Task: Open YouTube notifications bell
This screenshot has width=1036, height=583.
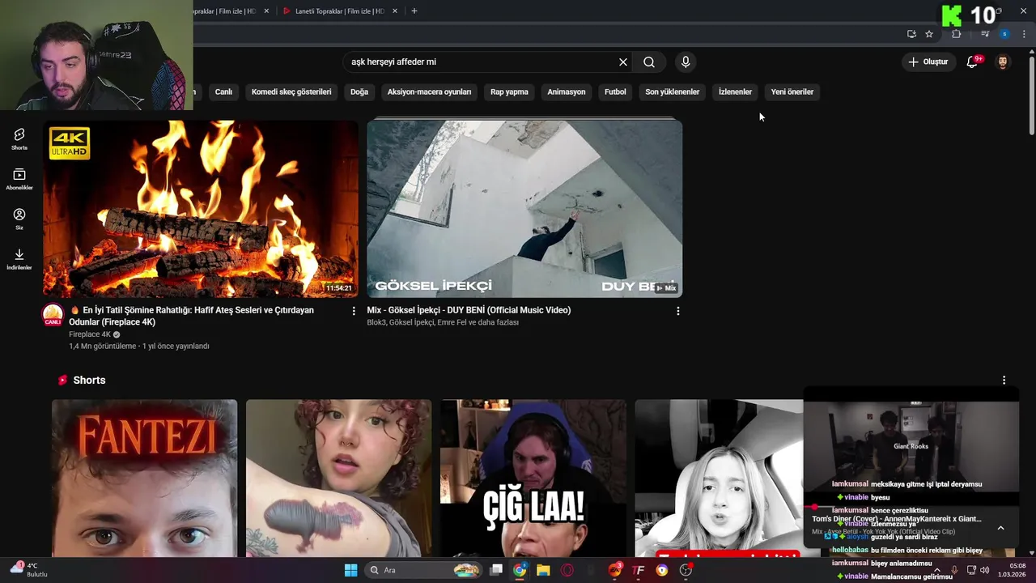Action: coord(973,62)
